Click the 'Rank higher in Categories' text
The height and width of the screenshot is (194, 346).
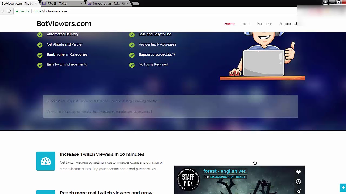tap(67, 54)
